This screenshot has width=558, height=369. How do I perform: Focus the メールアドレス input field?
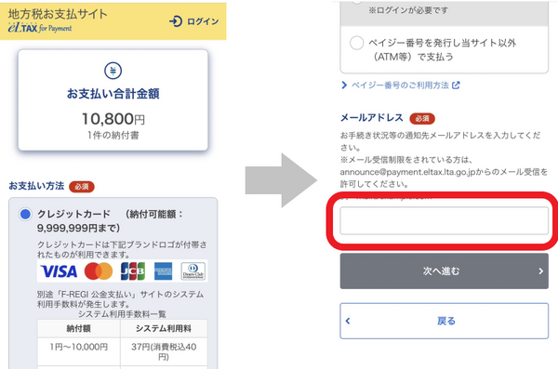[445, 220]
